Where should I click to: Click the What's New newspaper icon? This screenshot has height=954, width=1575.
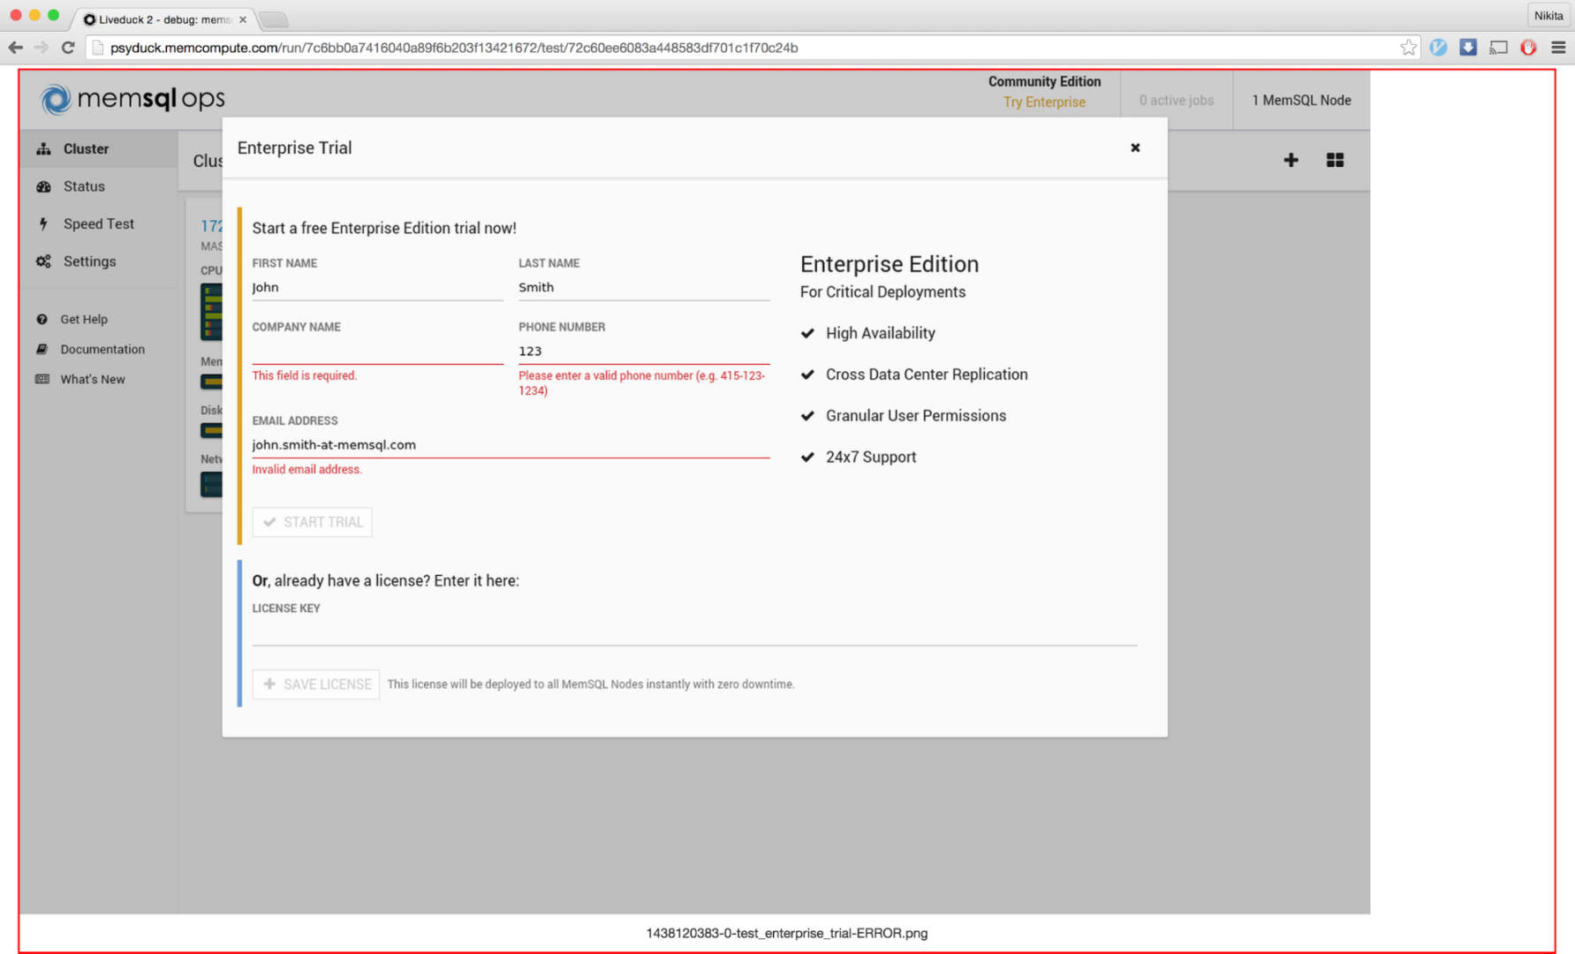[x=42, y=379]
